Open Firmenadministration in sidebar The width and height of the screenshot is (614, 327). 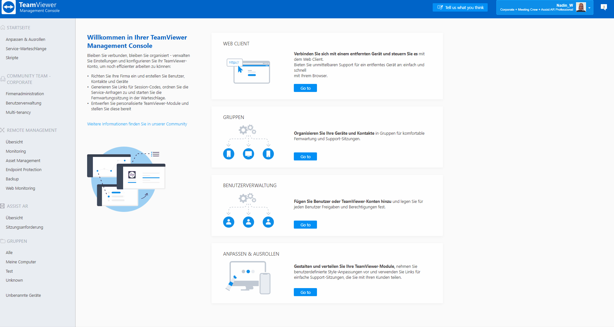25,94
